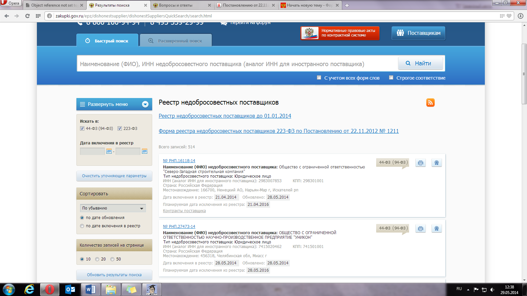This screenshot has width=527, height=296.
Task: Open Outlook from the taskbar
Action: [70, 289]
